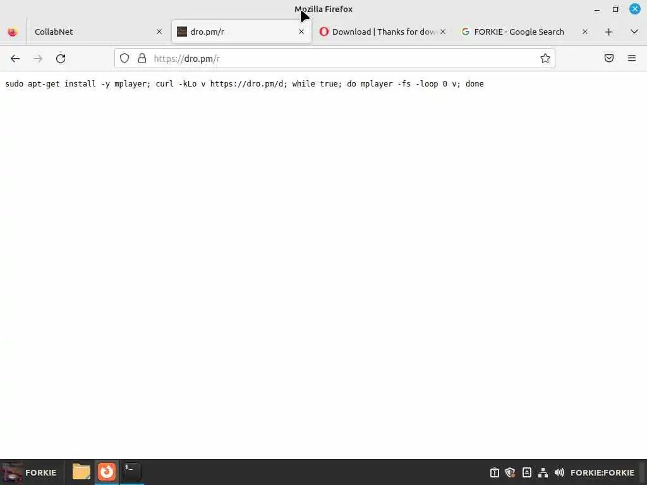Reload the dro.pm/r page

coord(61,59)
